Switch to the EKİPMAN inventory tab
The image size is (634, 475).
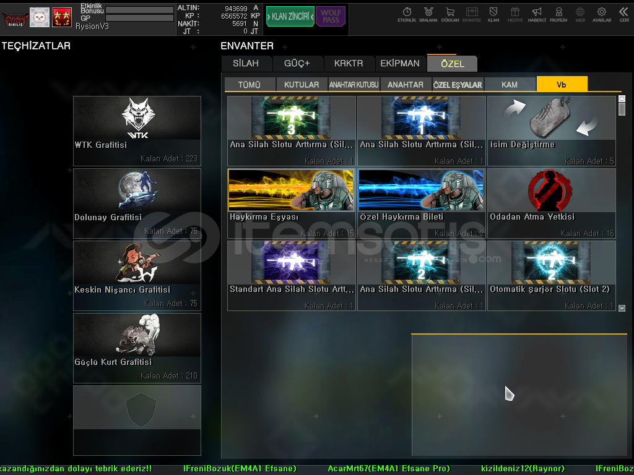pos(399,64)
